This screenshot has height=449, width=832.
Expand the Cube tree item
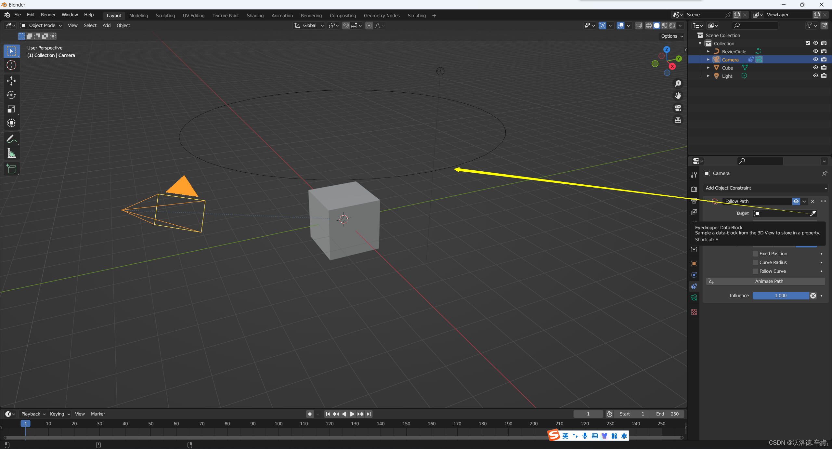708,68
